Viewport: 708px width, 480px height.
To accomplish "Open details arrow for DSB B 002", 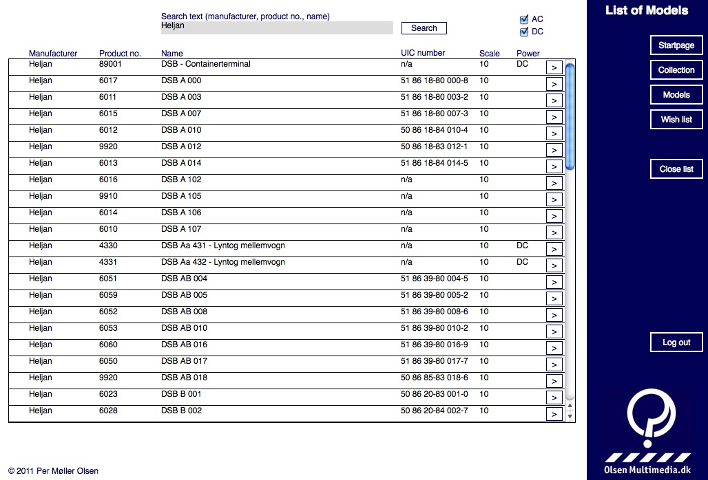I will click(x=554, y=414).
